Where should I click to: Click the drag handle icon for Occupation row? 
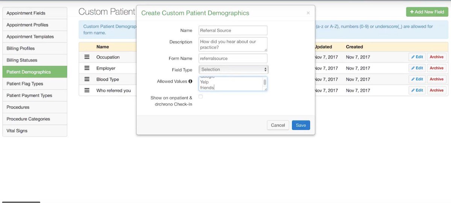point(87,57)
